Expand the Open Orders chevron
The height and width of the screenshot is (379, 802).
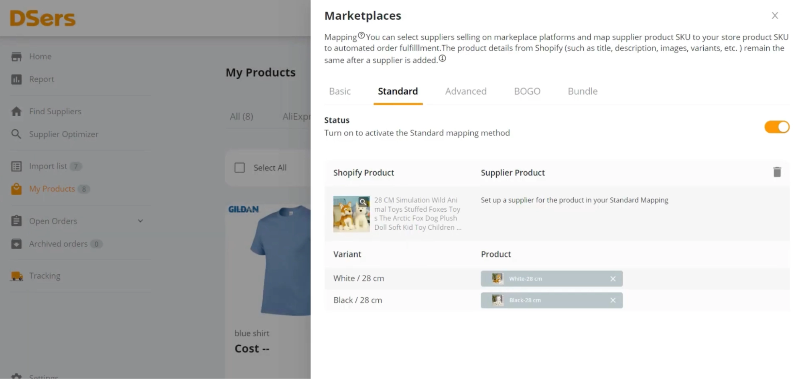[140, 221]
